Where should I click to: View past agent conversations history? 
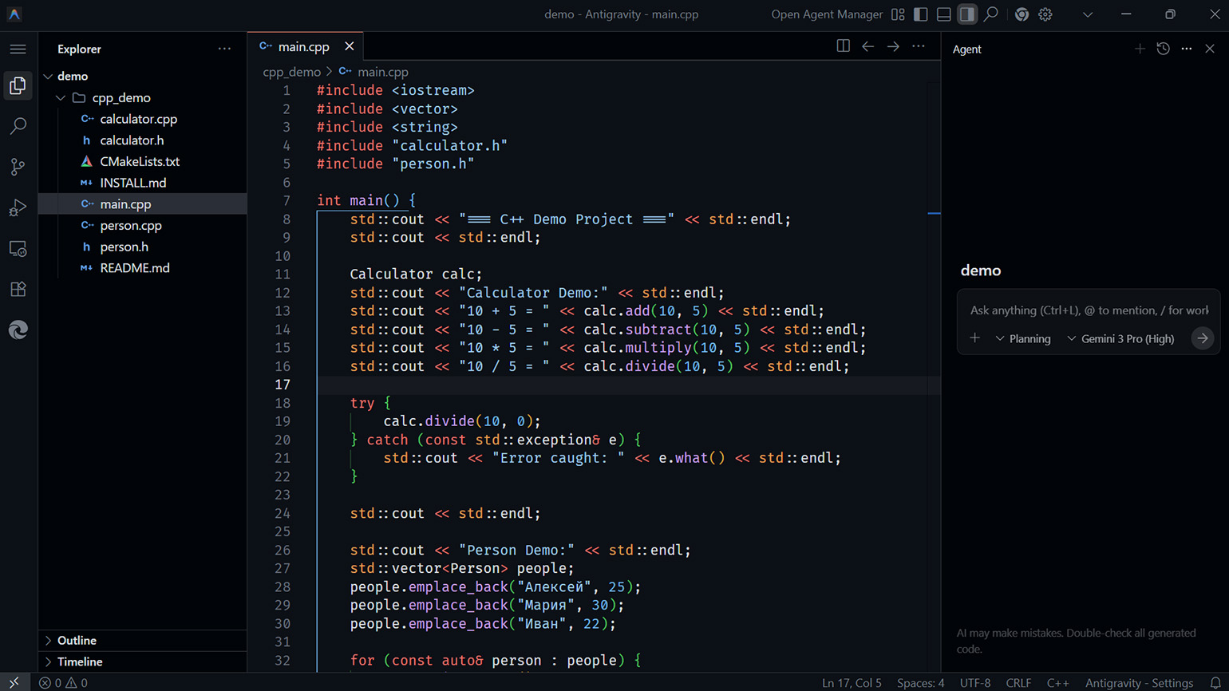pos(1163,49)
